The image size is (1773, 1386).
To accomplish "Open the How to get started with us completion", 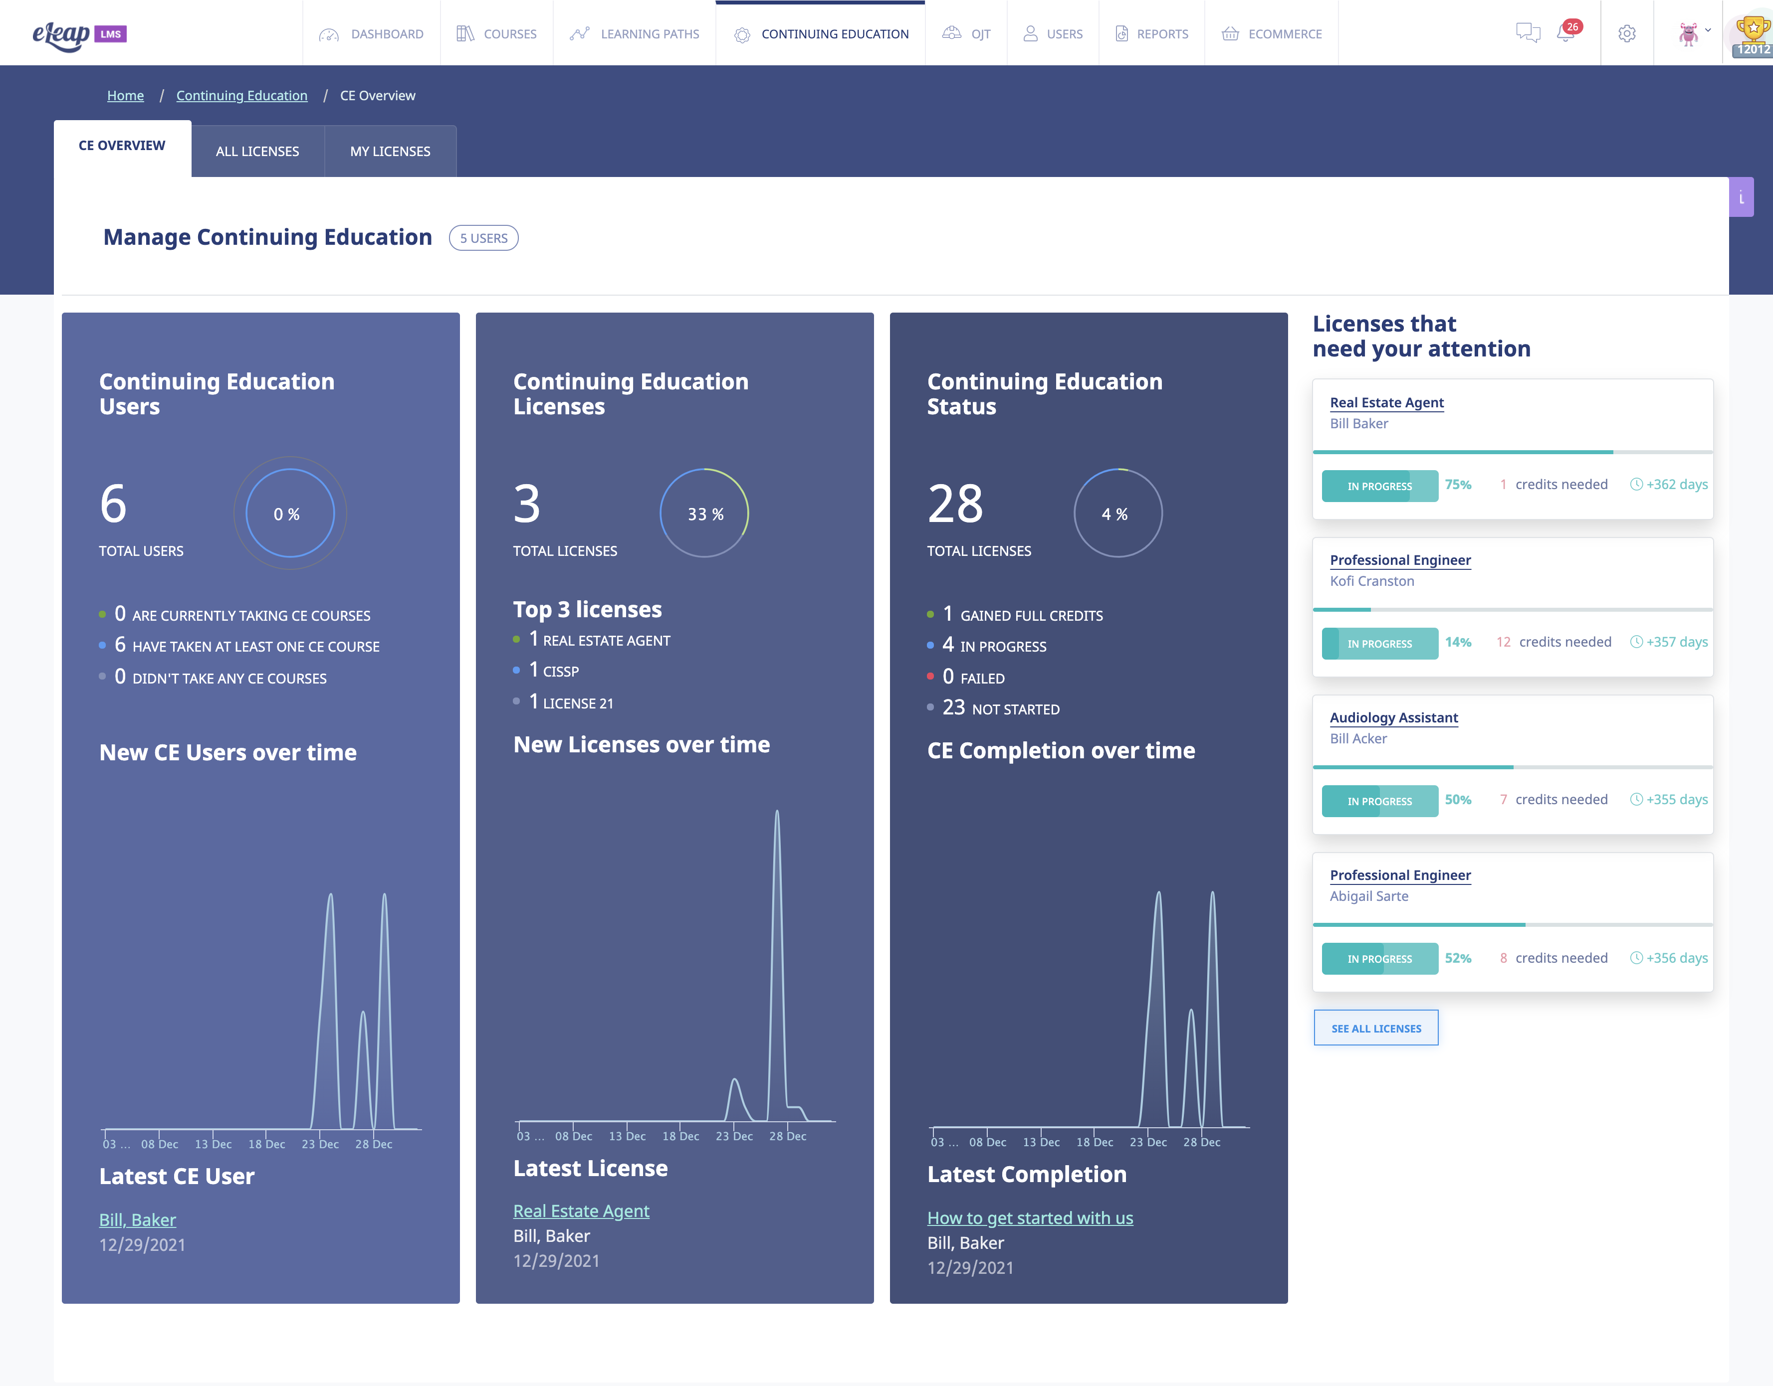I will pos(1029,1217).
